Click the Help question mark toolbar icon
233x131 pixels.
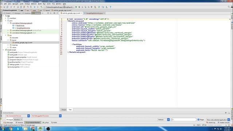tap(110, 7)
